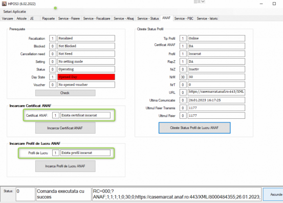The image size is (283, 203).
Task: Click the Profil Incarcat field
Action: click(x=216, y=54)
